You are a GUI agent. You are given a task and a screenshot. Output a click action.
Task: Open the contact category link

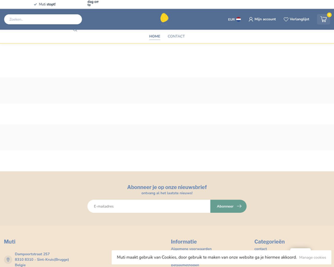(261, 249)
